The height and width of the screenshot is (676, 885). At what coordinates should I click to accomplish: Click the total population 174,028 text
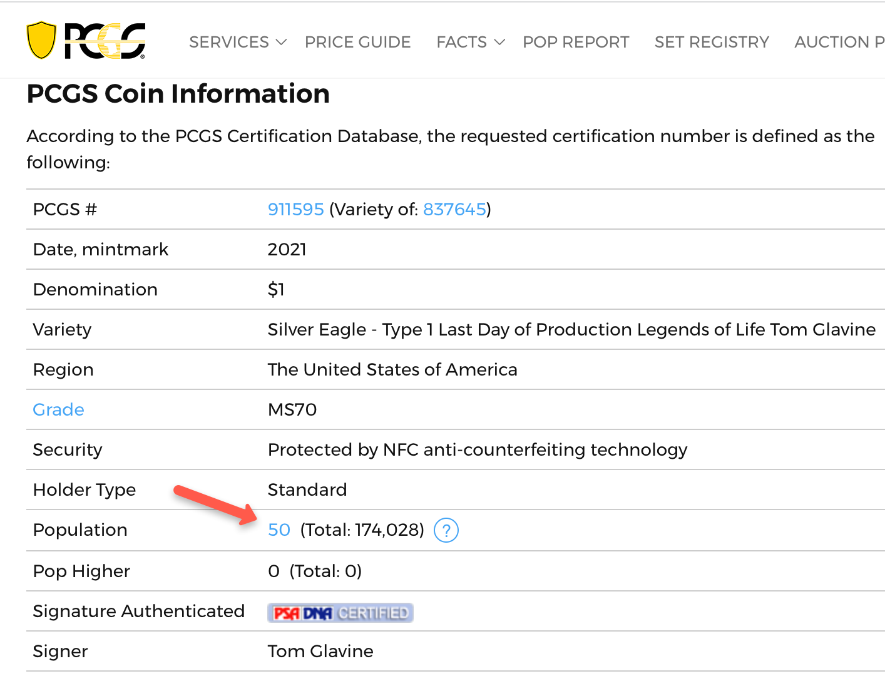pos(362,530)
